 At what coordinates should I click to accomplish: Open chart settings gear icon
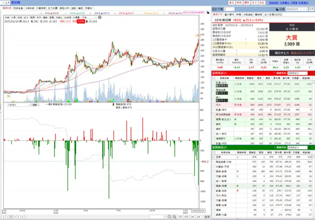click(x=100, y=17)
